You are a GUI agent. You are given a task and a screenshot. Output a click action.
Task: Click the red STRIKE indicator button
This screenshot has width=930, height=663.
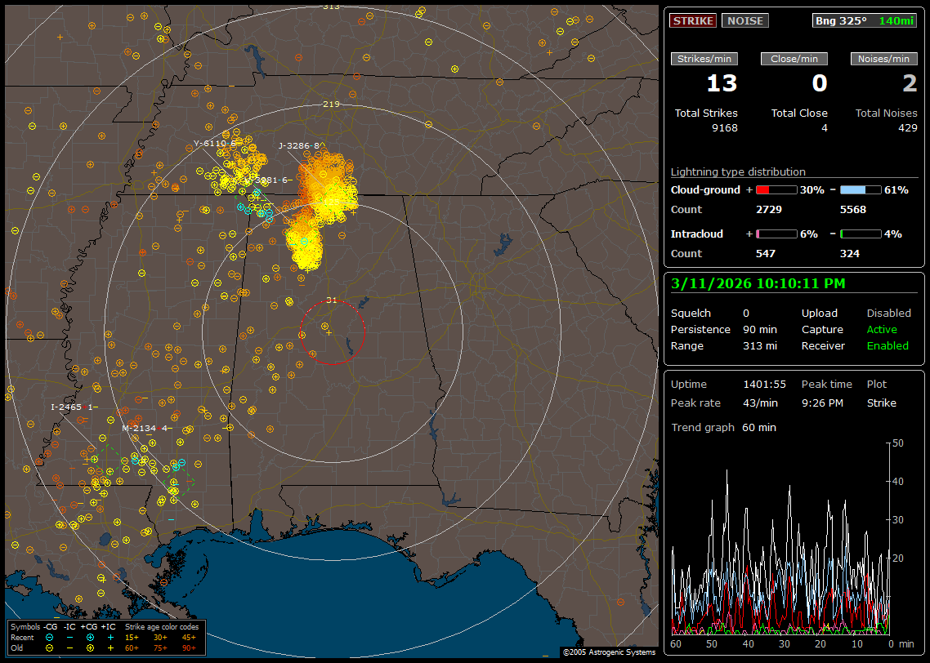[693, 21]
